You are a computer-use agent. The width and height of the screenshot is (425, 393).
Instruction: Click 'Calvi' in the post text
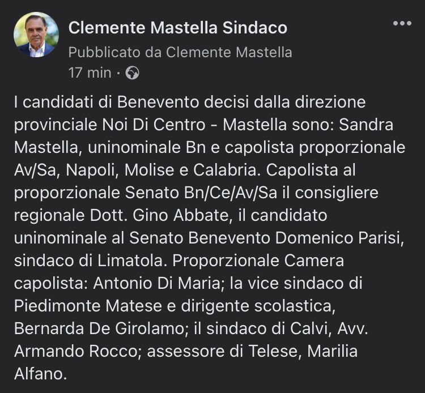(309, 328)
